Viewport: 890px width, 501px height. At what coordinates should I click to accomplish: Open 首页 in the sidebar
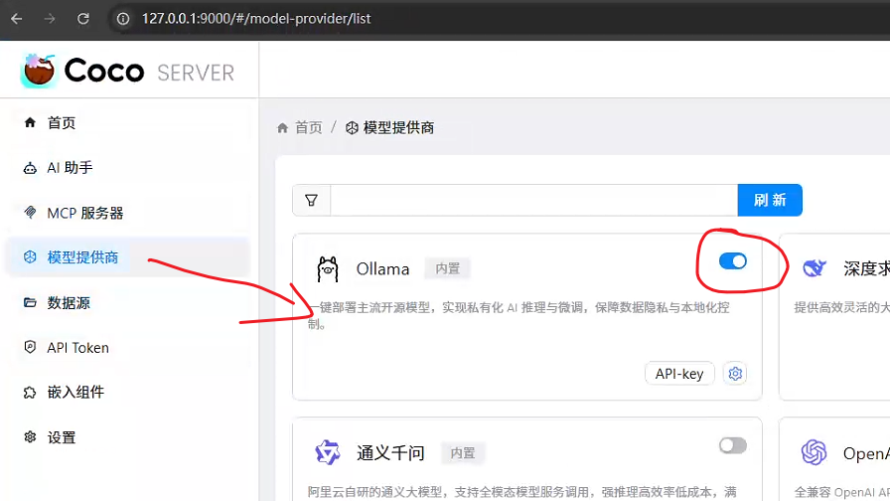[62, 122]
